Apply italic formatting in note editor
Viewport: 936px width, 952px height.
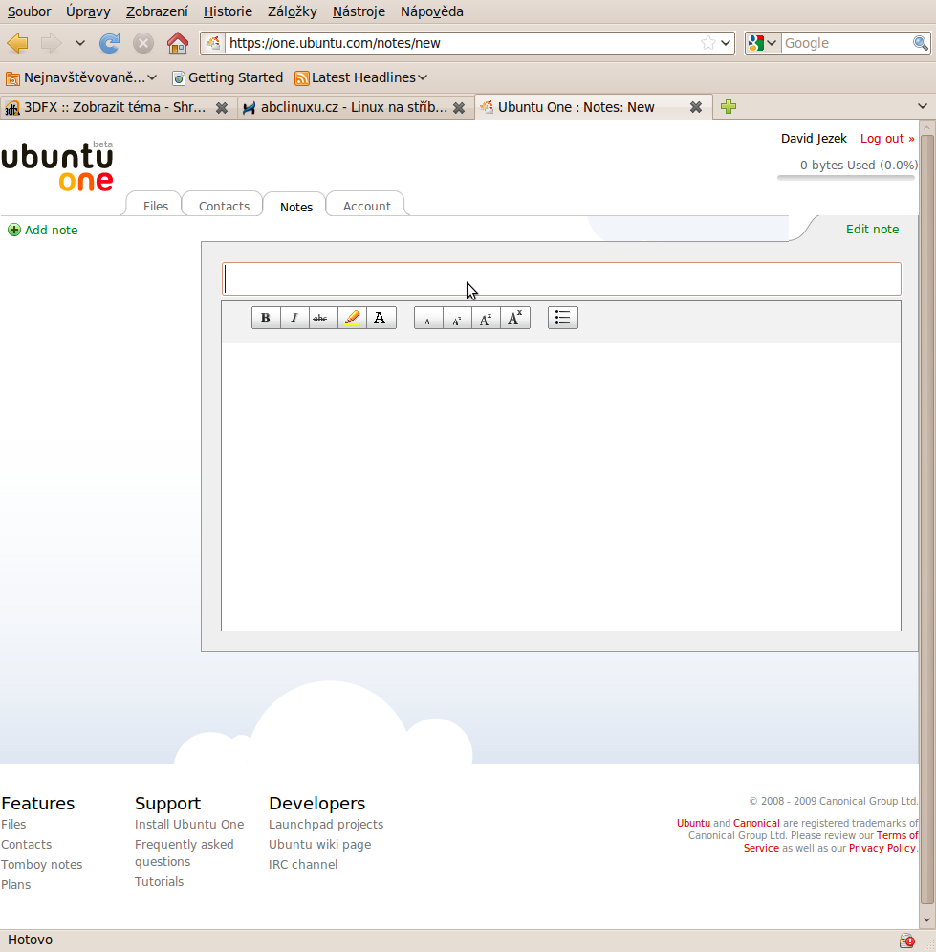(x=294, y=319)
